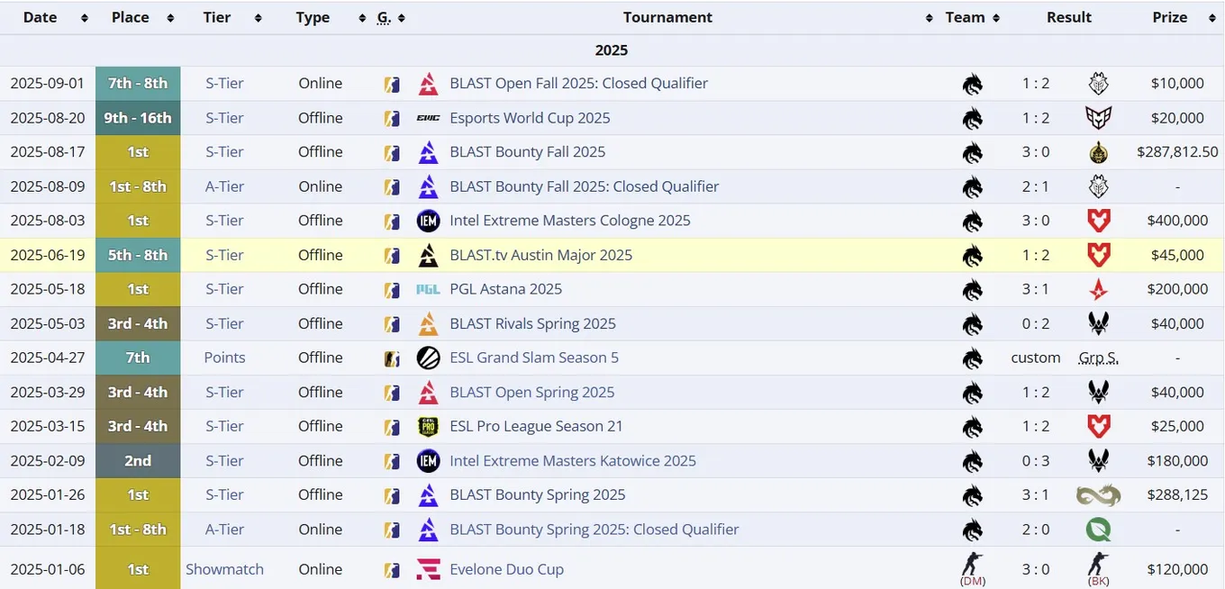Click the EWC logo beside Esports World Cup 2025
Image resolution: width=1225 pixels, height=589 pixels.
(x=429, y=118)
